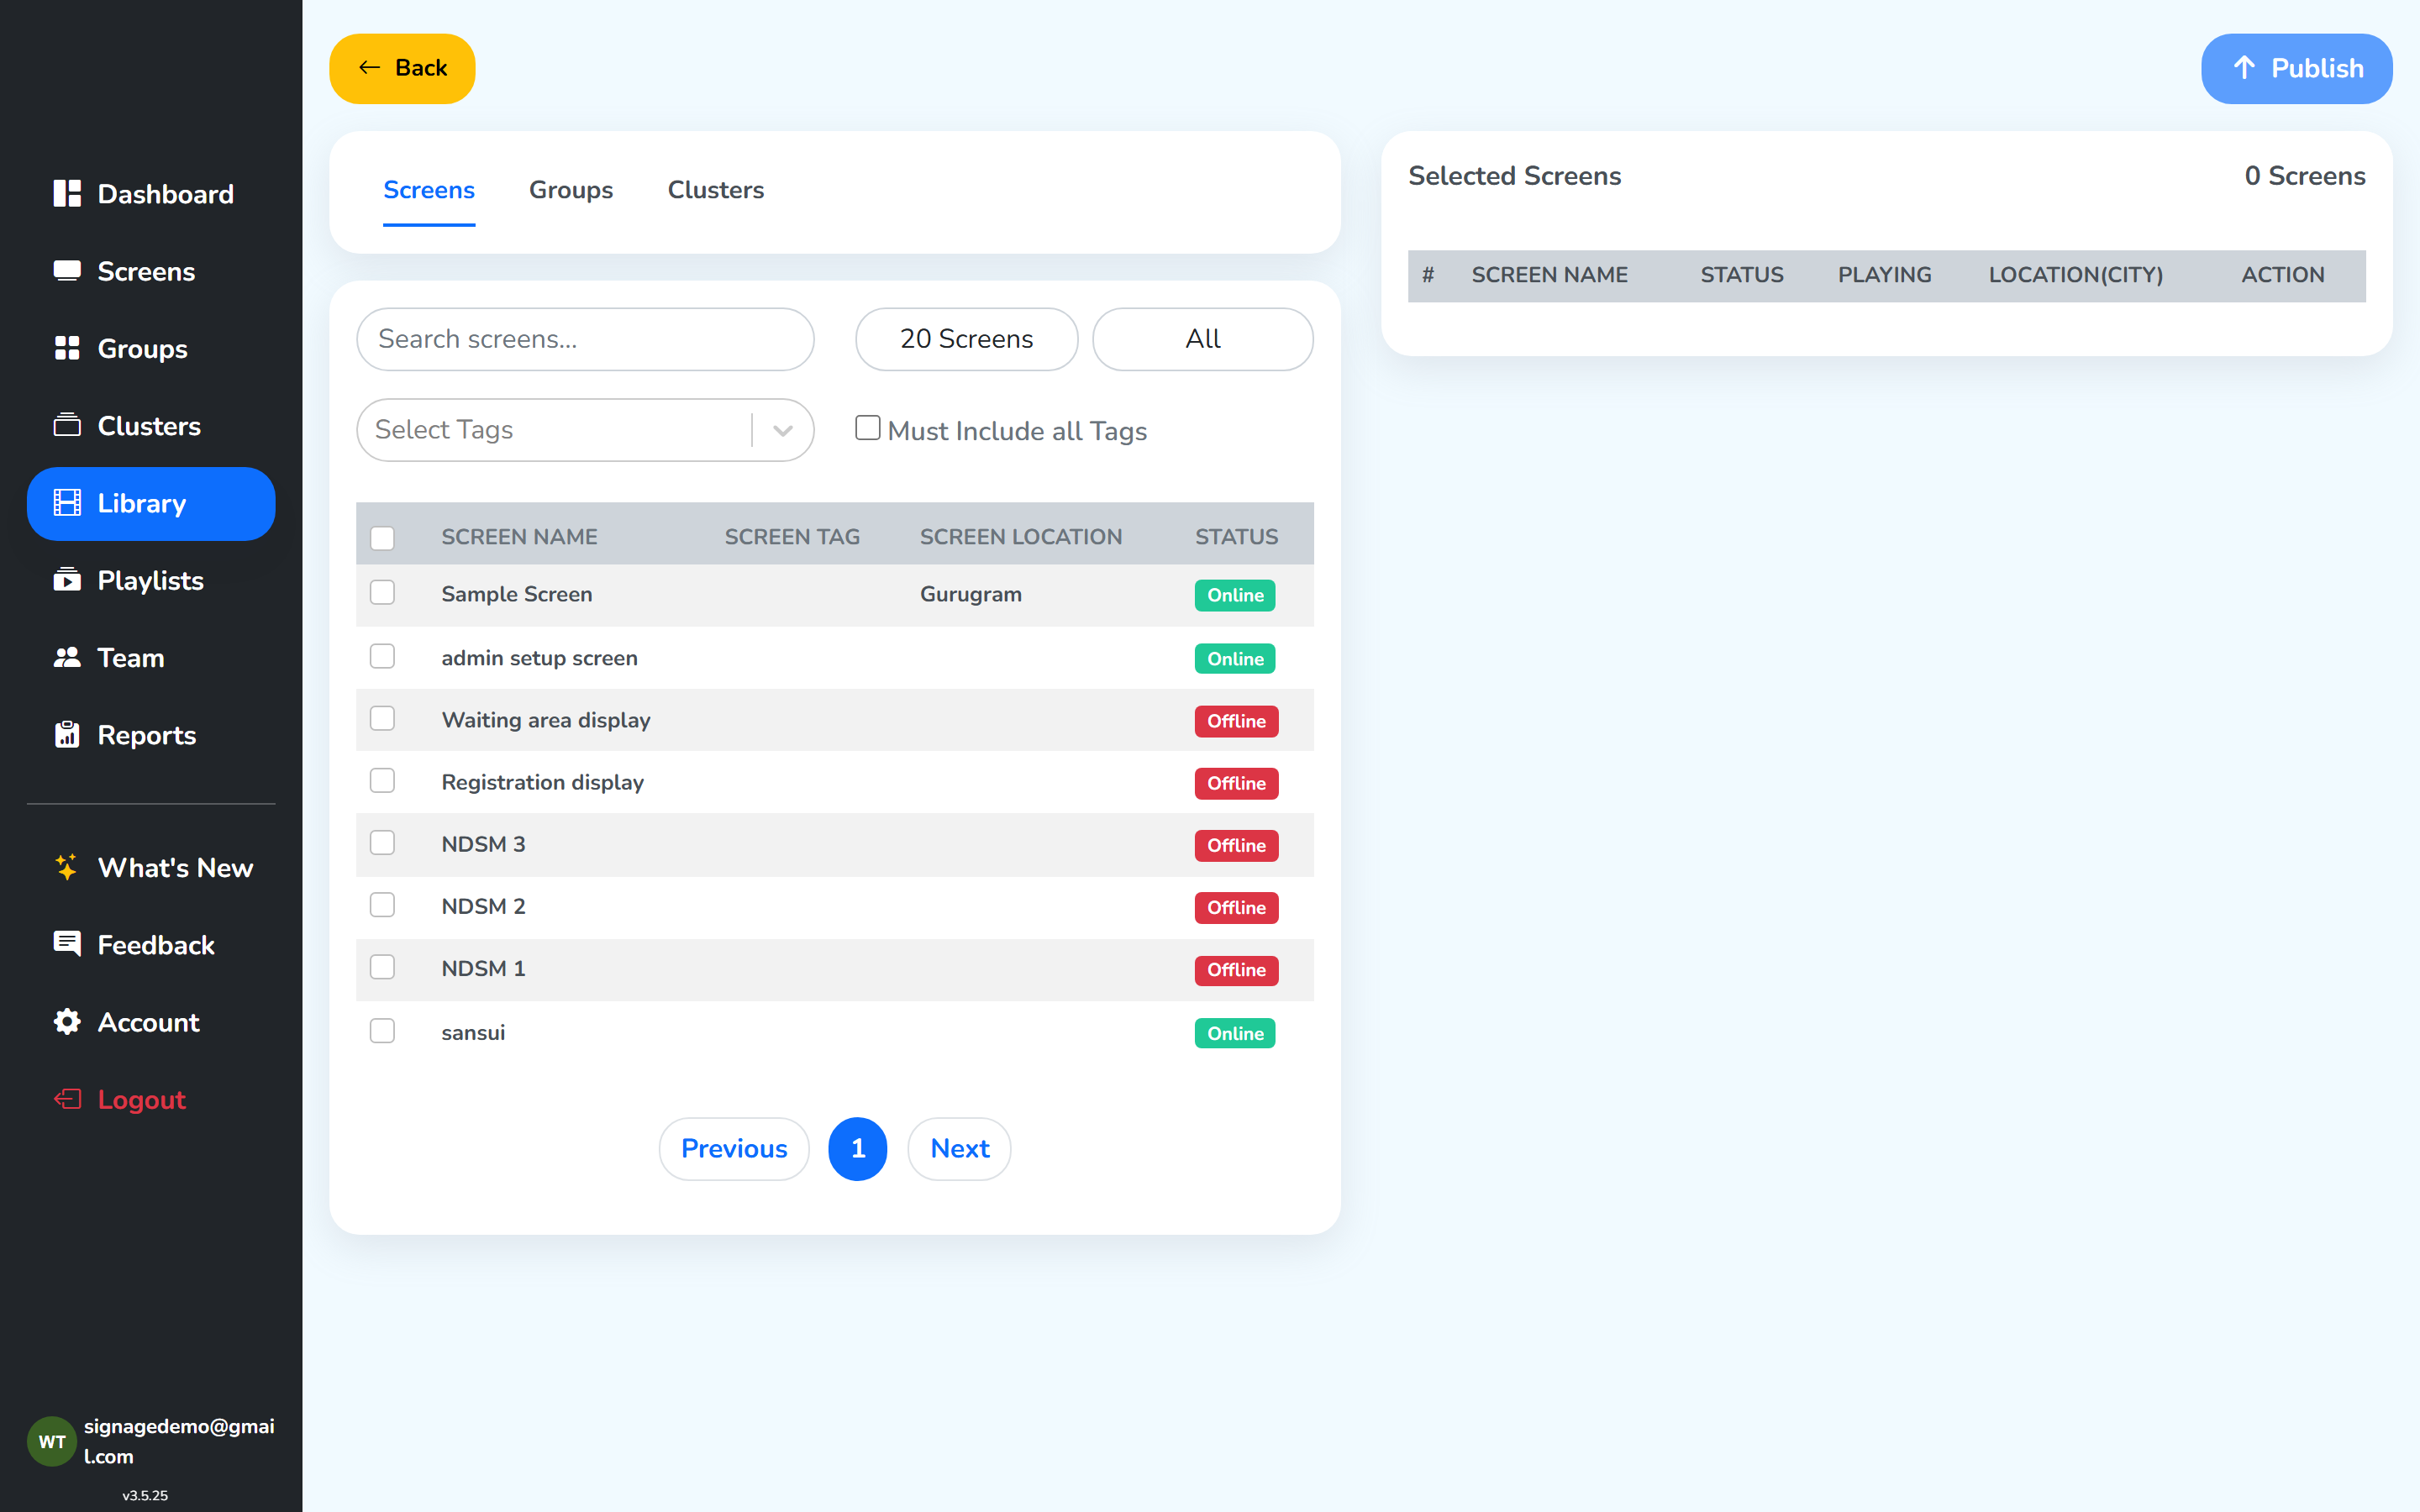Click the Gurugram location cell
Image resolution: width=2420 pixels, height=1512 pixels.
click(x=970, y=594)
